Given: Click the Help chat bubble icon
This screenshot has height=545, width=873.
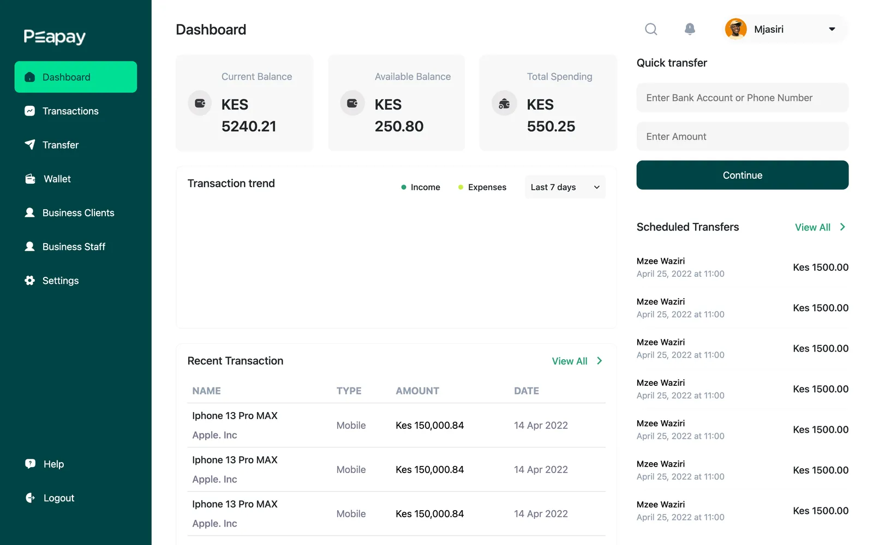Looking at the screenshot, I should tap(30, 464).
